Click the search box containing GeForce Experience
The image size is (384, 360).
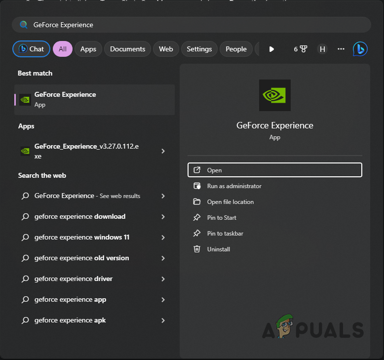pos(192,25)
